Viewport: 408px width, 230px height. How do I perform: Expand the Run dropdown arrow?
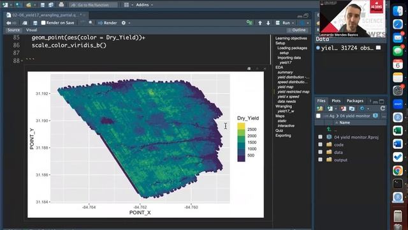293,23
